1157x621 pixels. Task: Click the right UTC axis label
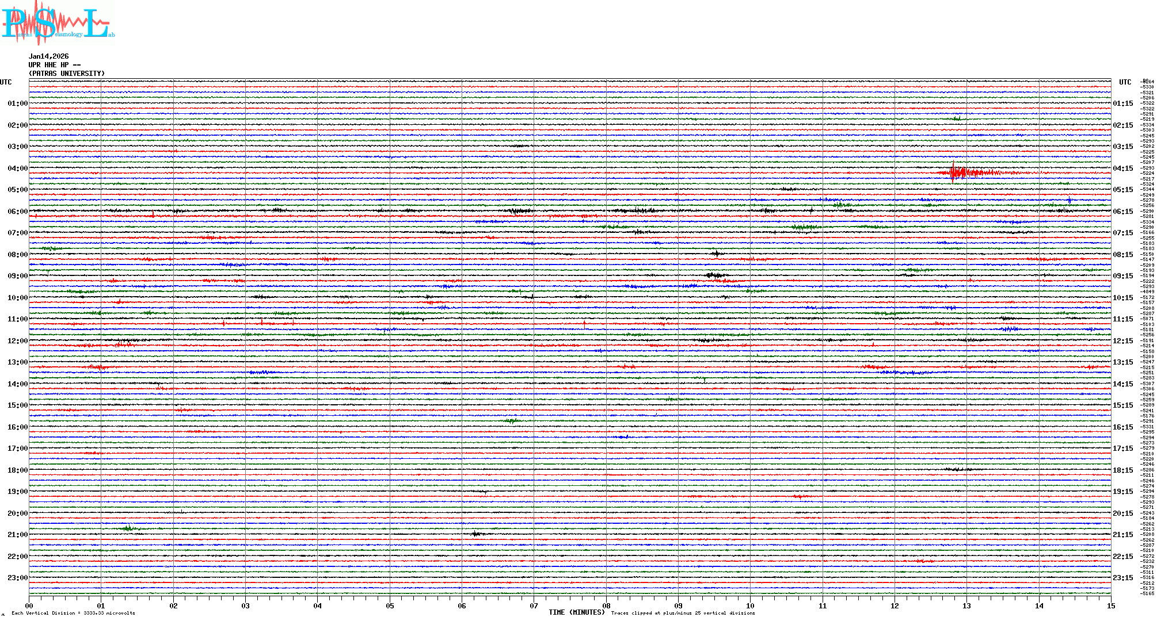(1125, 82)
